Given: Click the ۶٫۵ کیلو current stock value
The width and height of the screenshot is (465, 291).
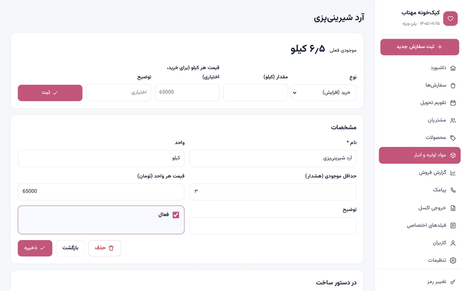Looking at the screenshot, I should point(308,49).
